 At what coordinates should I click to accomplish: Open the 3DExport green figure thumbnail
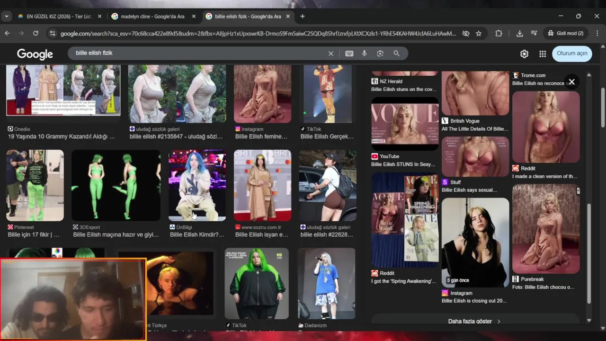[x=116, y=185]
